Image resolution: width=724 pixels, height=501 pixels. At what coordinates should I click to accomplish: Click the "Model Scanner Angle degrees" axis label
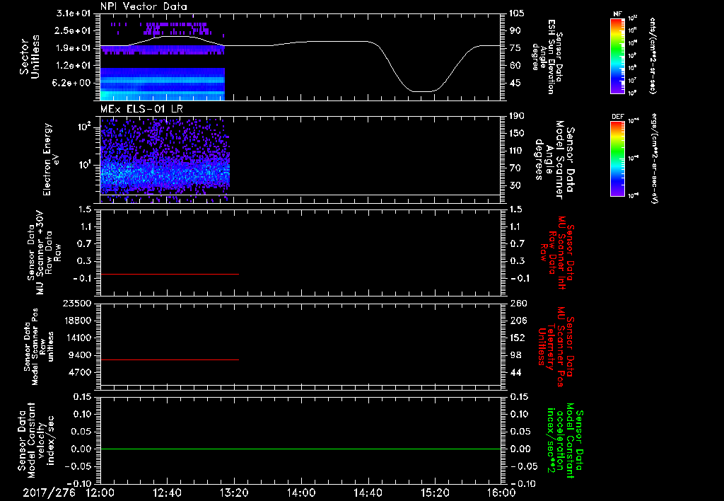pos(554,160)
